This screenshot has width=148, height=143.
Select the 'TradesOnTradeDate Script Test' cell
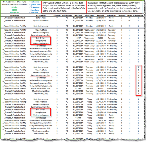coord(14,5)
